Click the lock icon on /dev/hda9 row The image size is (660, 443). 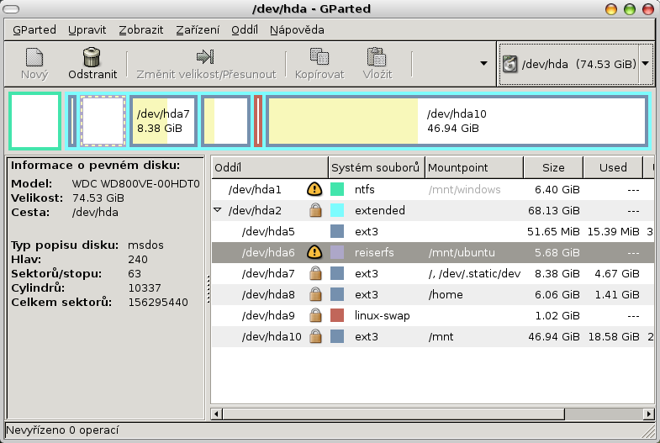315,315
